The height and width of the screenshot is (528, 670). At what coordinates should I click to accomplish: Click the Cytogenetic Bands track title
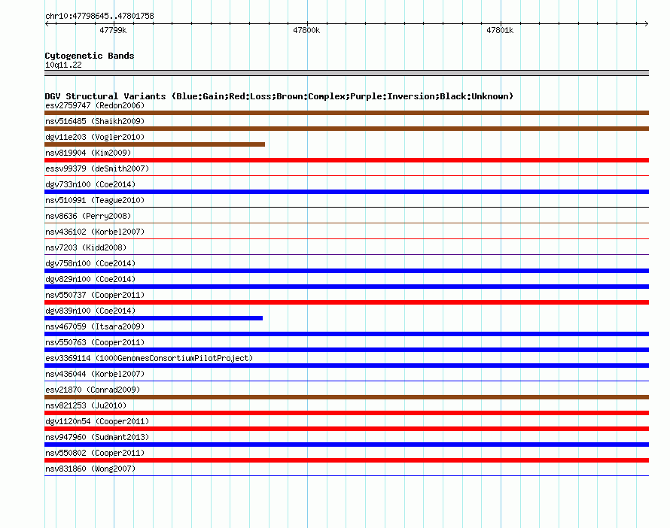[x=90, y=56]
